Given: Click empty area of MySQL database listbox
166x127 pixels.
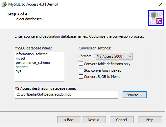Looking at the screenshot, I should (x=39, y=77).
